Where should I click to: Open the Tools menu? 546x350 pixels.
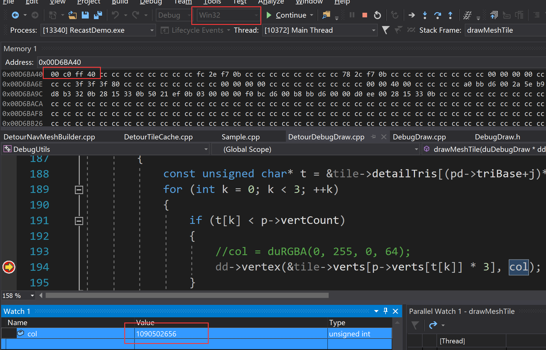coord(212,2)
